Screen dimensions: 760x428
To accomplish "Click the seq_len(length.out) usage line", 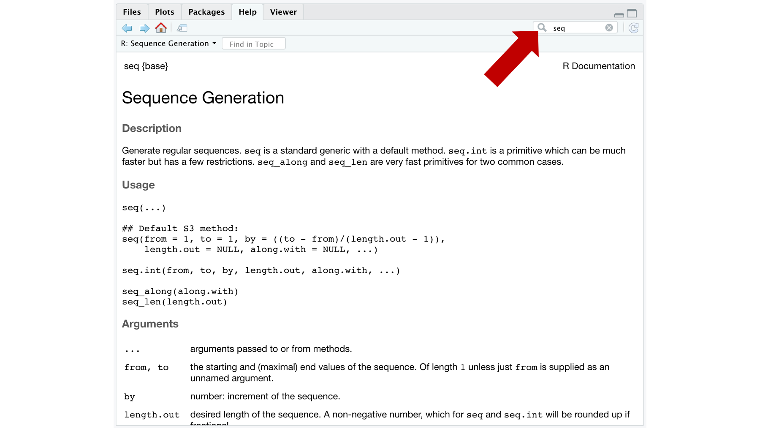I will (175, 302).
